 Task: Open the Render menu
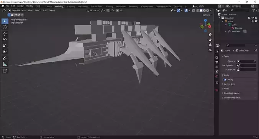click(x=20, y=6)
